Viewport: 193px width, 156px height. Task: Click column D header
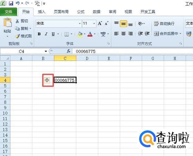(x=87, y=58)
